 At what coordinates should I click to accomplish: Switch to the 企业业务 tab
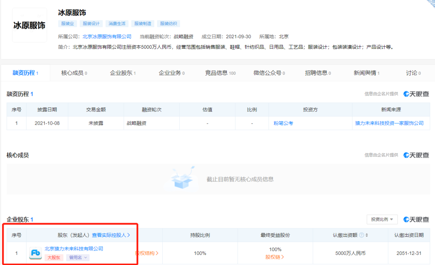click(172, 73)
